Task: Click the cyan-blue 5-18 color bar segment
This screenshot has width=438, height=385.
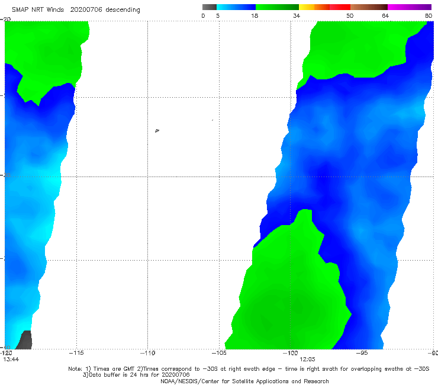Action: [236, 7]
